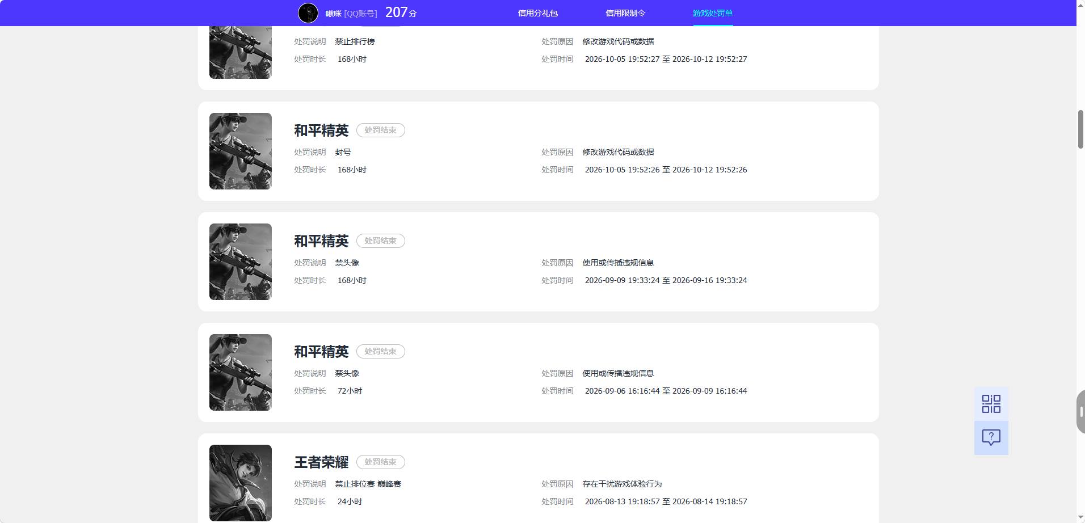Click the 封号 penalty description text
The height and width of the screenshot is (523, 1085).
coord(343,152)
